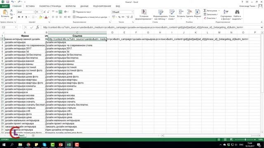Click the confirm checkmark in formula bar
264x148 pixels.
tap(31, 27)
